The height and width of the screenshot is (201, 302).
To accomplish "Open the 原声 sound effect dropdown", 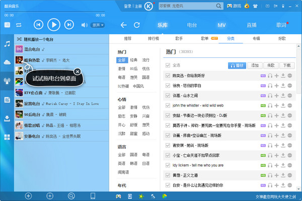I will coord(95,25).
